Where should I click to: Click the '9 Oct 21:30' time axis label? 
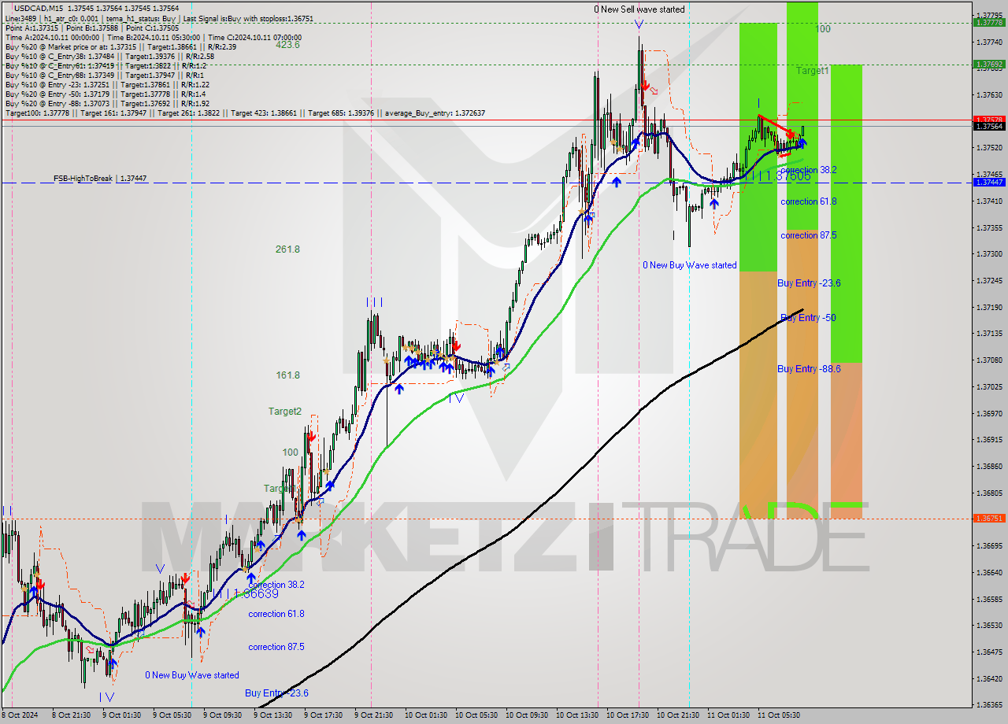(x=373, y=715)
